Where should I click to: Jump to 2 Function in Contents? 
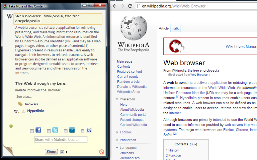pos(173,155)
